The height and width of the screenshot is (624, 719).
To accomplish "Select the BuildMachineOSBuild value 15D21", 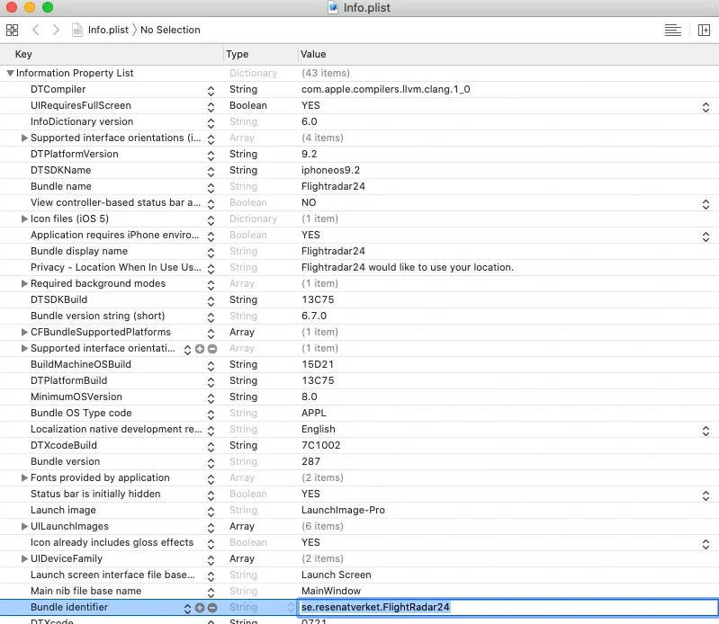I will 318,364.
